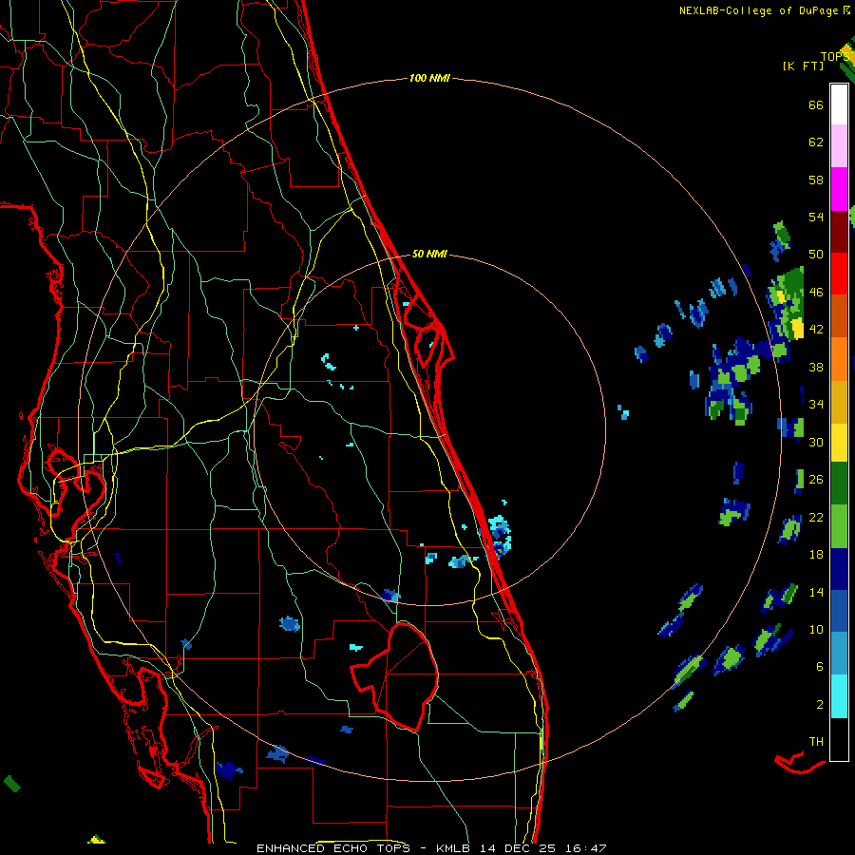Viewport: 855px width, 855px height.
Task: Click the legend value '10'
Action: point(816,629)
